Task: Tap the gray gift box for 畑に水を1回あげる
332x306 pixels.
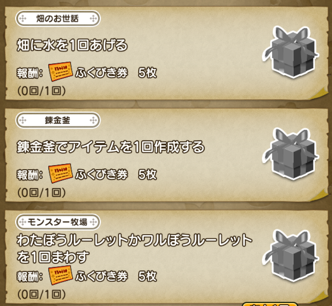Action: (x=290, y=52)
